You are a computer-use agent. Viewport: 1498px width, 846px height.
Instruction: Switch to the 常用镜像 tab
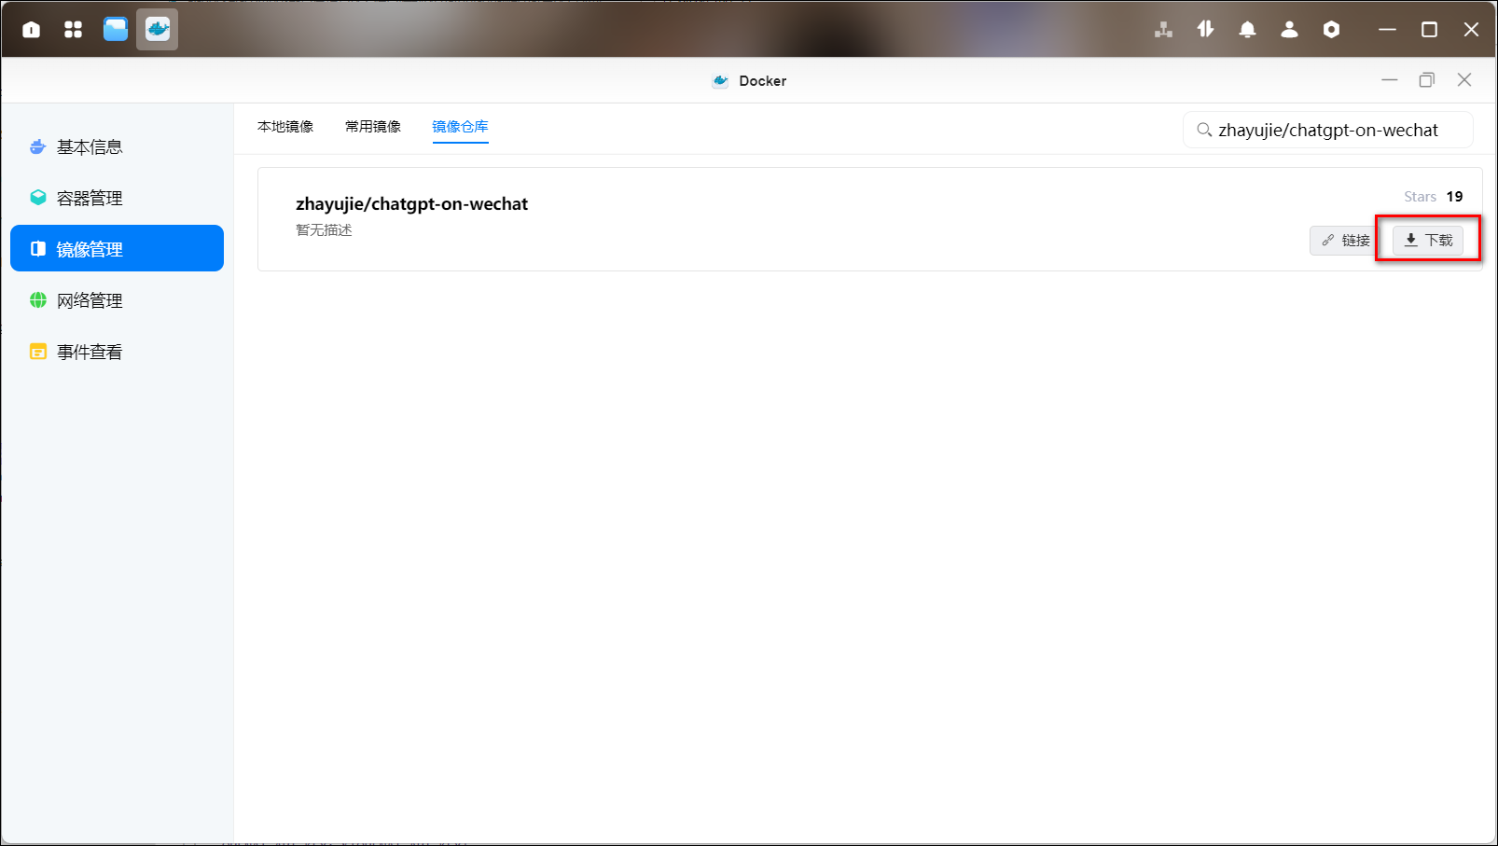pyautogui.click(x=373, y=127)
